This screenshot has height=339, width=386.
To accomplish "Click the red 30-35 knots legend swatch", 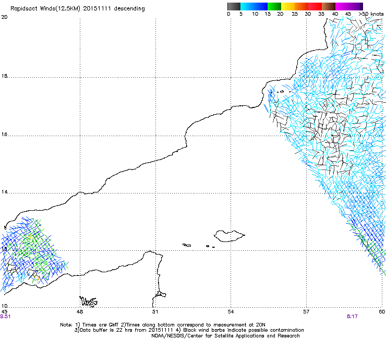I will click(315, 6).
